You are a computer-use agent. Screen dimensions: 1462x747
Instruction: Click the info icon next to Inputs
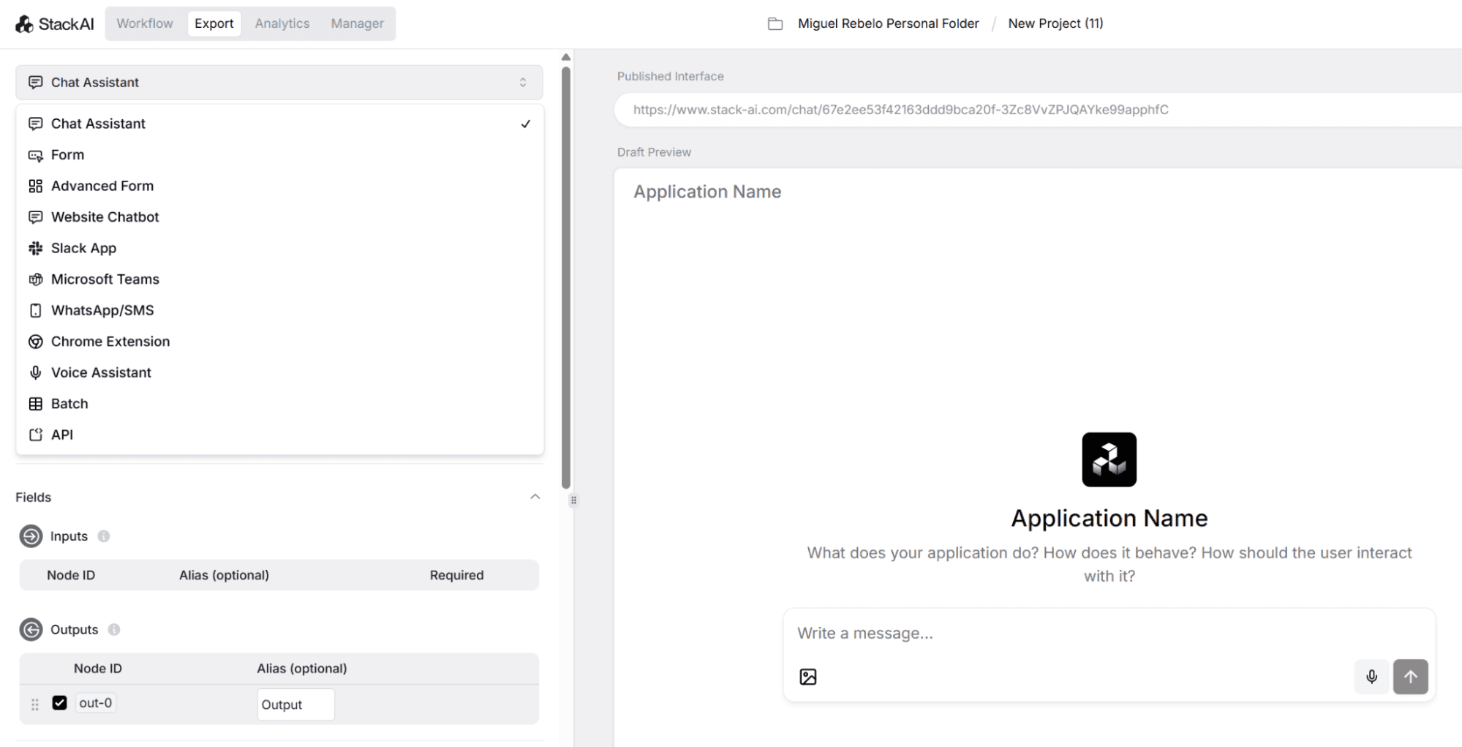104,536
